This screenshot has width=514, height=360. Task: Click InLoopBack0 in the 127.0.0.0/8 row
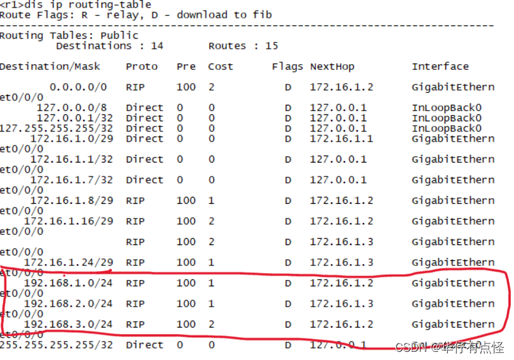tap(447, 108)
